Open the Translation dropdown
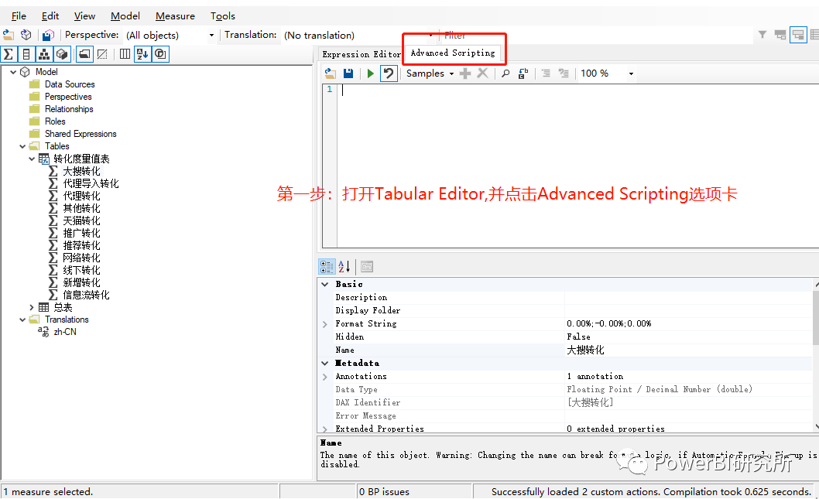Viewport: 819px width, 499px height. coord(431,36)
